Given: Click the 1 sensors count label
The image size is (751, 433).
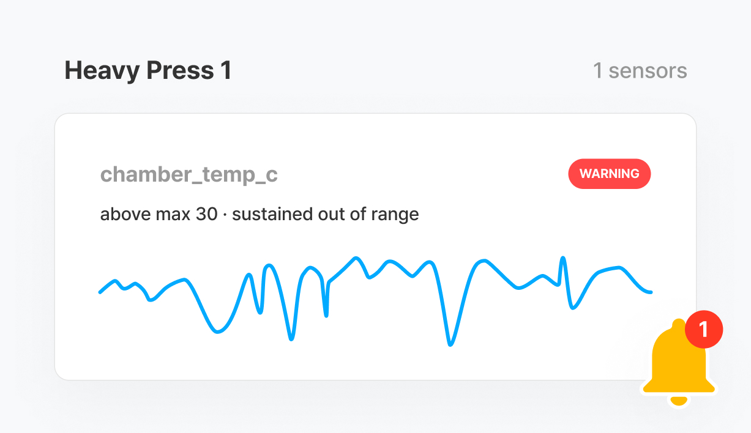Looking at the screenshot, I should [x=640, y=71].
